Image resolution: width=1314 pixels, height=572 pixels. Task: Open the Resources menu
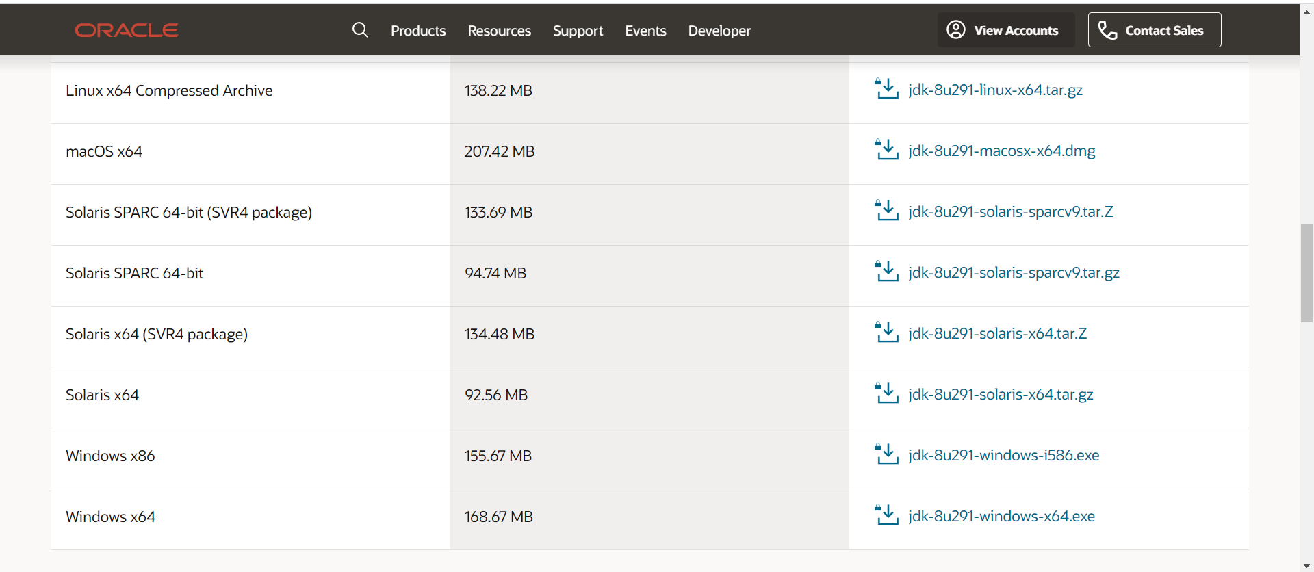tap(500, 31)
